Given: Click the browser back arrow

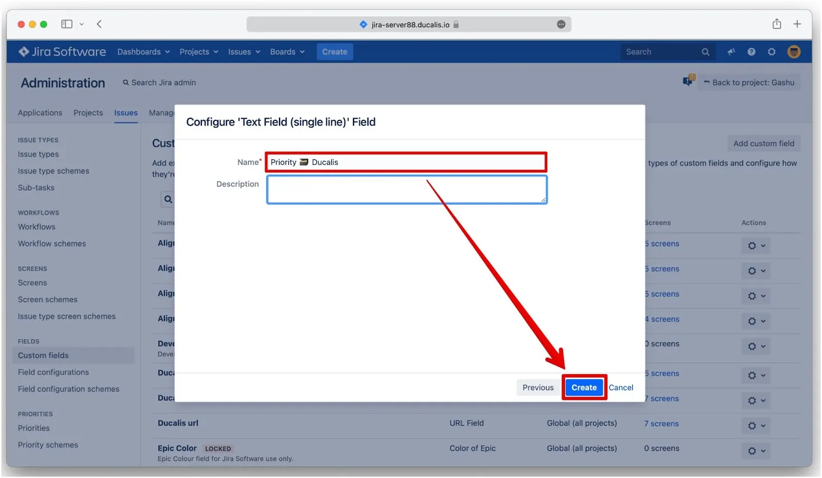Looking at the screenshot, I should click(x=99, y=24).
